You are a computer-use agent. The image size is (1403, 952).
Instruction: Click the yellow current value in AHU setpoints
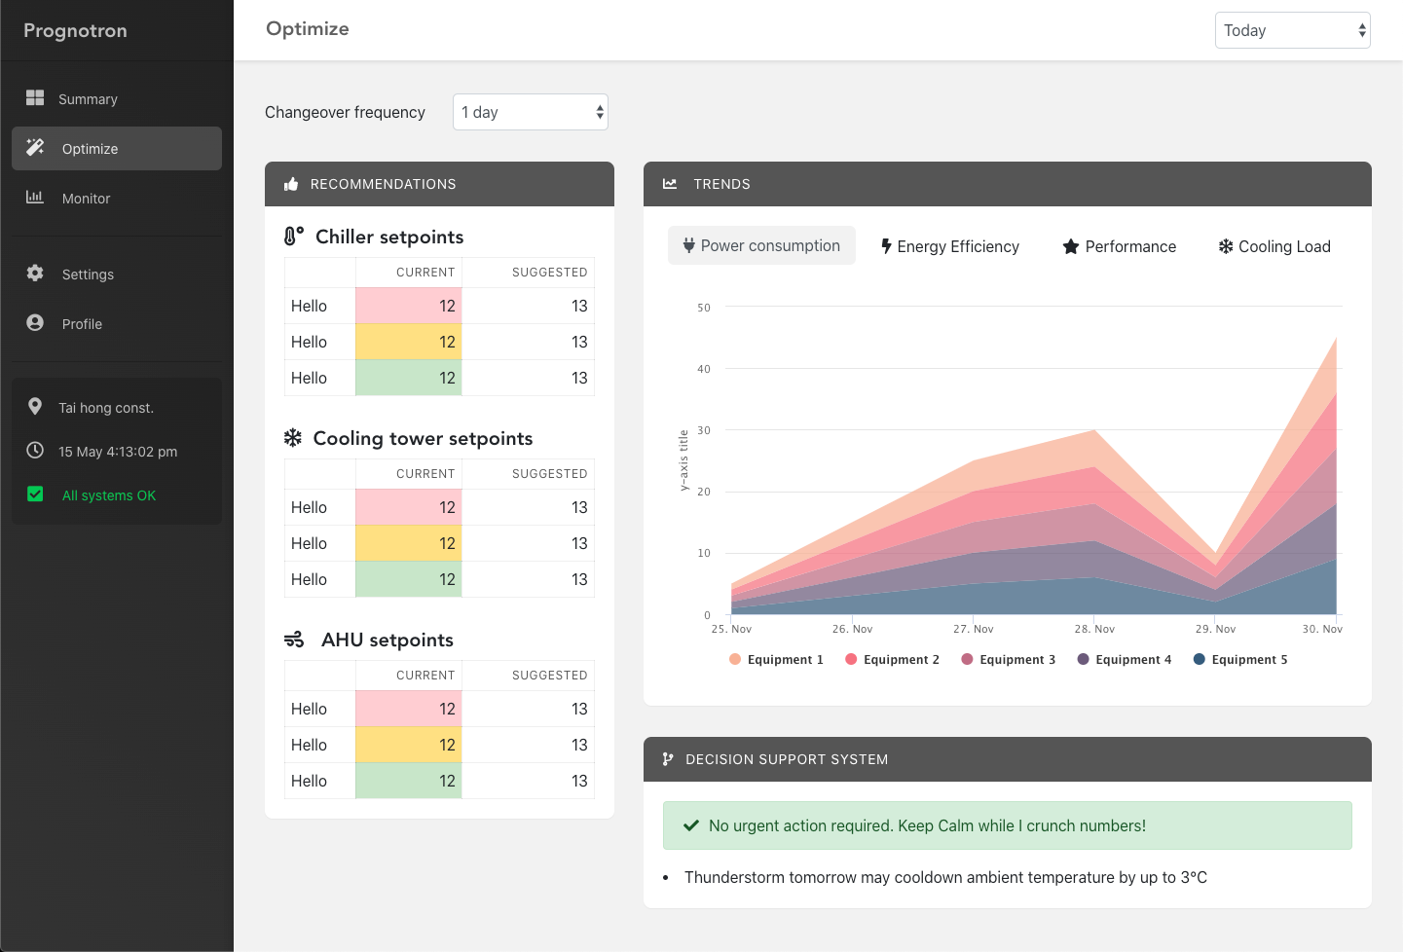tap(408, 745)
